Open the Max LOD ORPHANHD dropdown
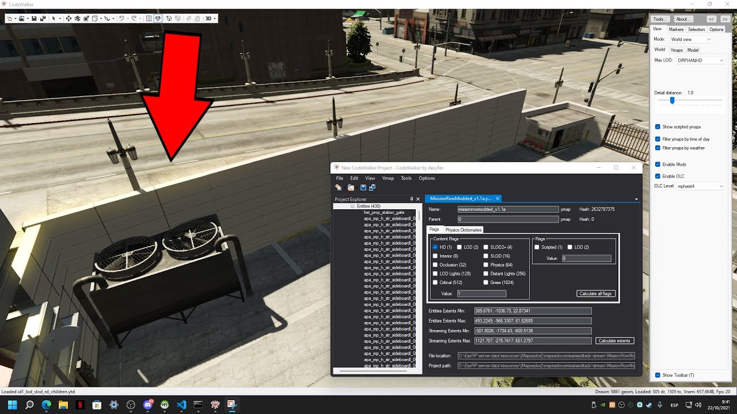Viewport: 737px width, 414px height. [700, 60]
